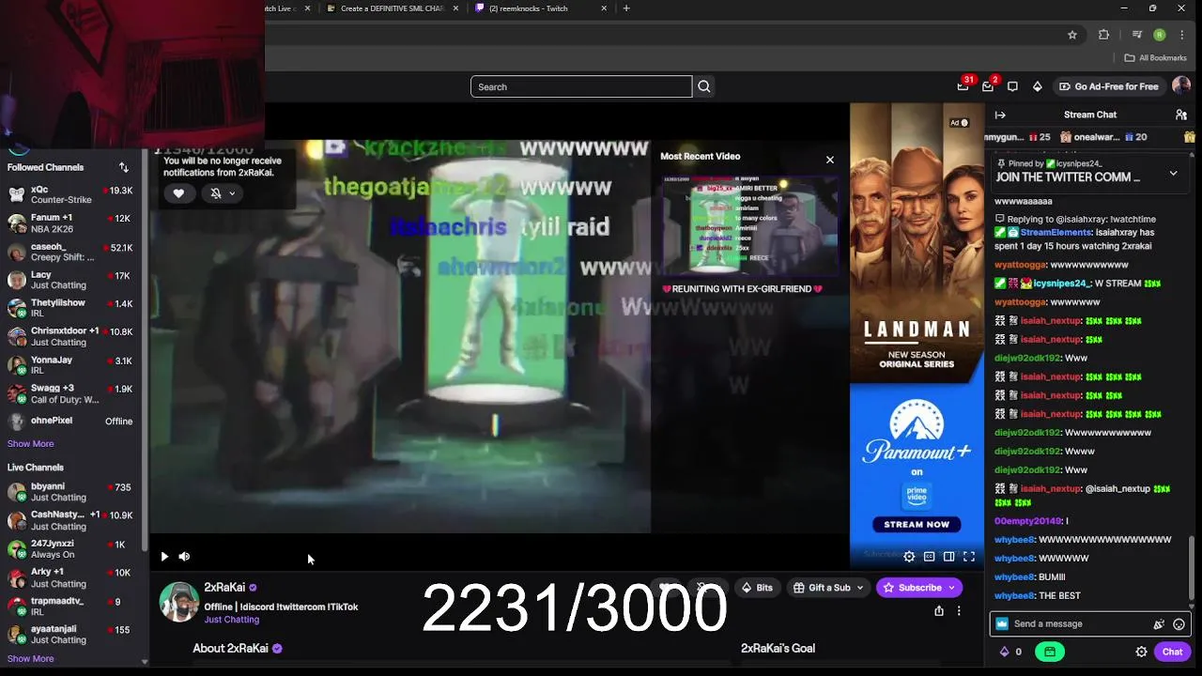Open a new browser tab
The width and height of the screenshot is (1202, 676).
(626, 8)
